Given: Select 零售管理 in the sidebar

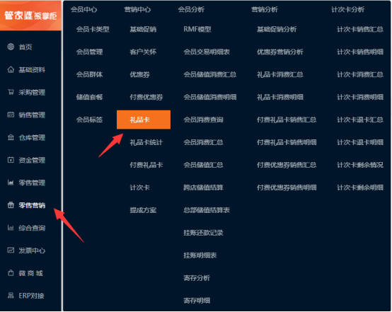Looking at the screenshot, I should [32, 183].
